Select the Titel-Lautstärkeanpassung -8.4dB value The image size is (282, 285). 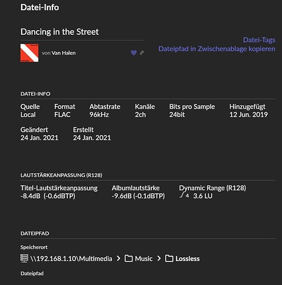coord(48,196)
